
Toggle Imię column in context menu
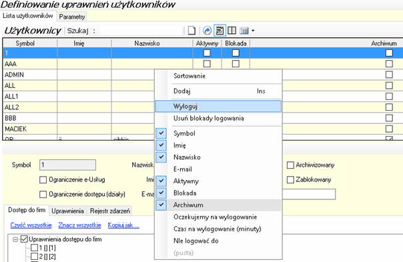(x=218, y=145)
